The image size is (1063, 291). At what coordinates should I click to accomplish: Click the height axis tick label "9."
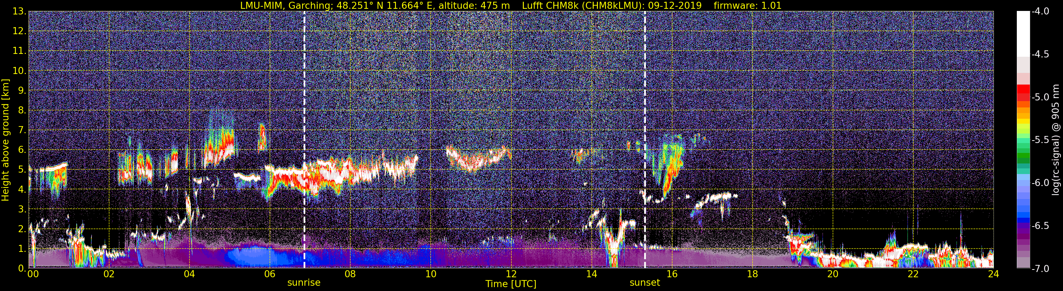[x=22, y=91]
